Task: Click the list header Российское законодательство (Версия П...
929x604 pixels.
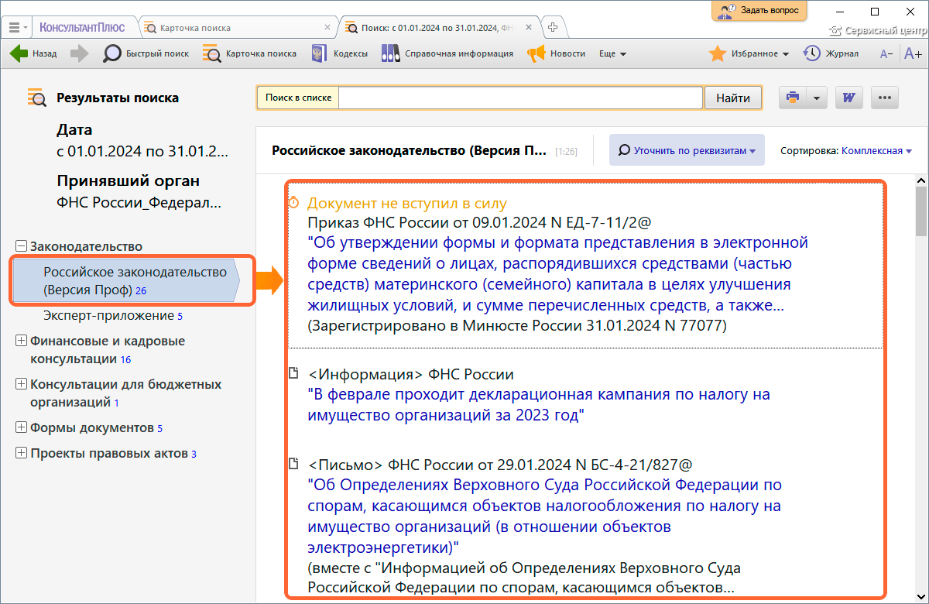Action: pyautogui.click(x=409, y=150)
